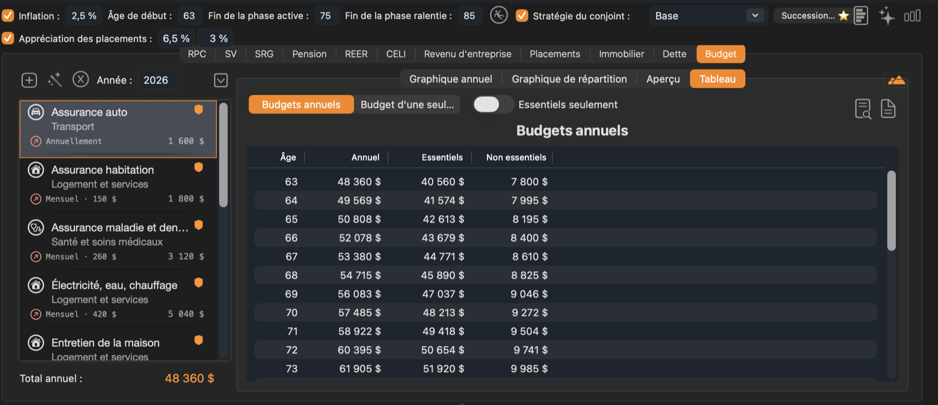938x405 pixels.
Task: Click the inflation arrow icon next to Annuellement
Action: (x=36, y=141)
